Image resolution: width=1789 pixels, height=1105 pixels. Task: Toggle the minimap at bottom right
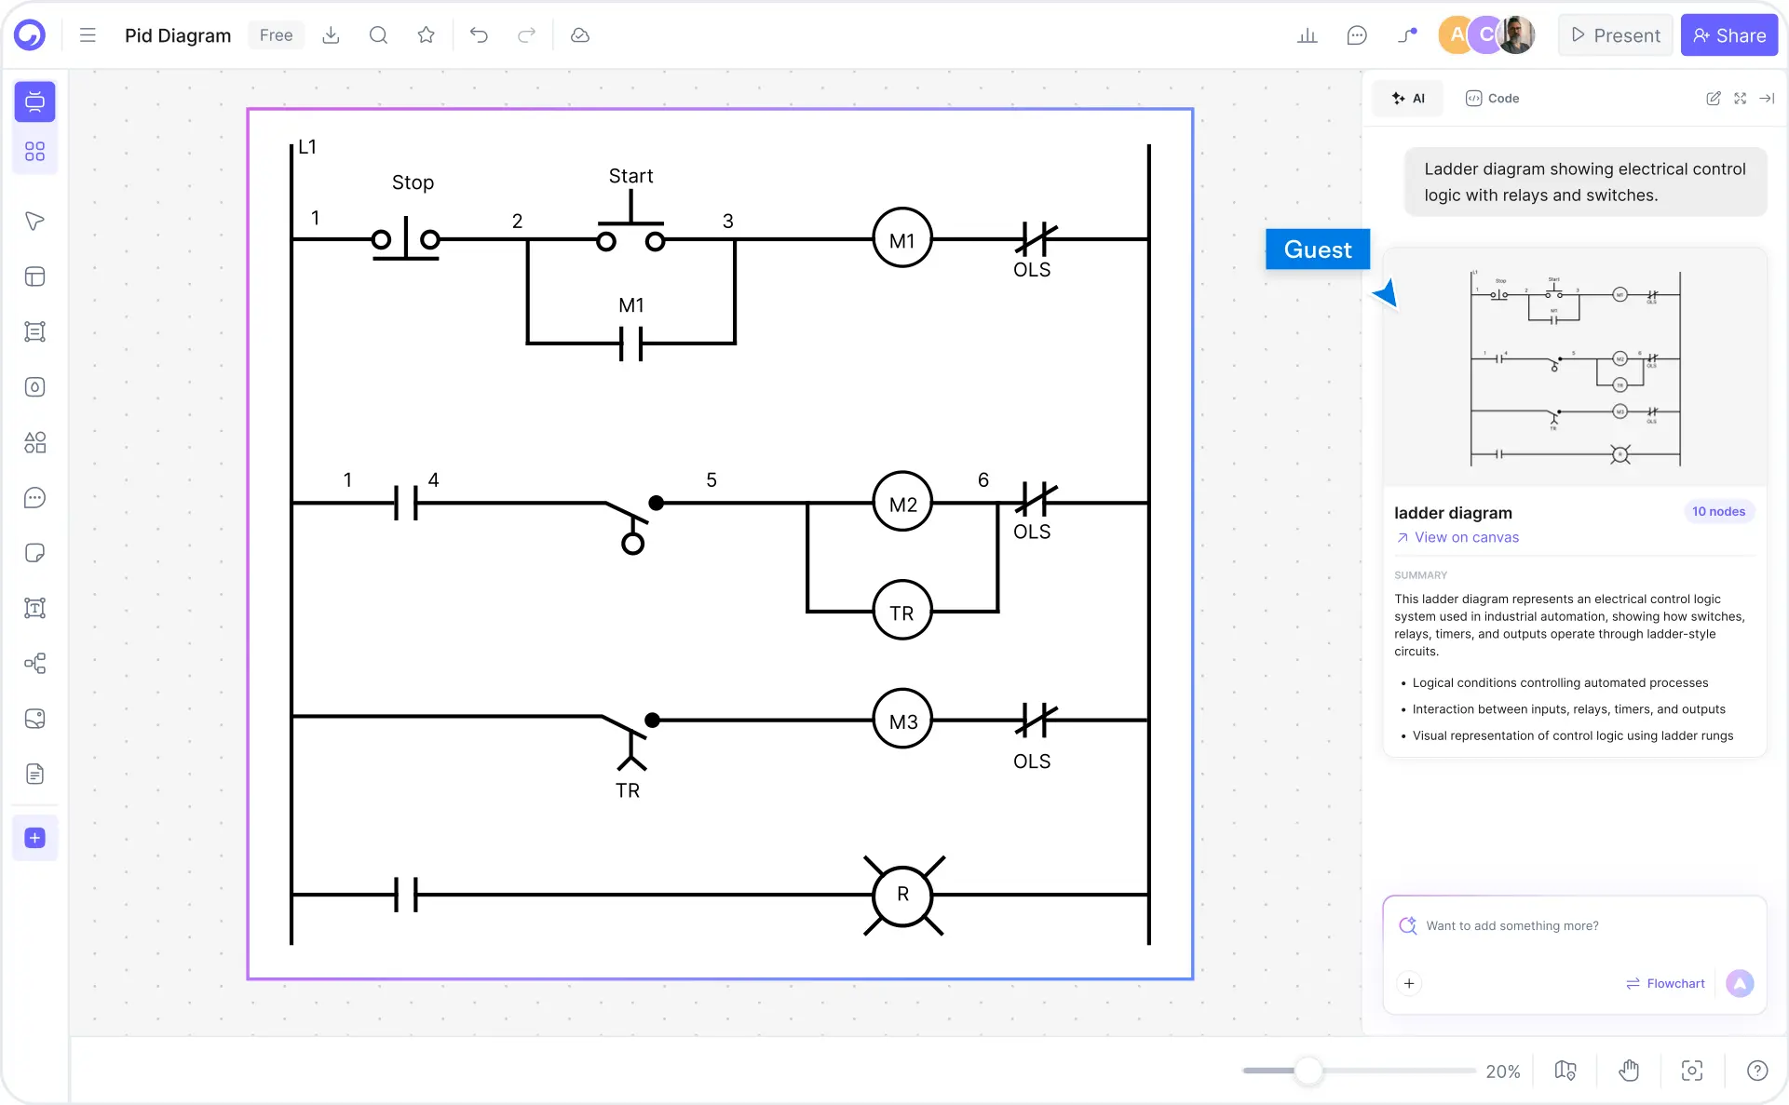1565,1071
